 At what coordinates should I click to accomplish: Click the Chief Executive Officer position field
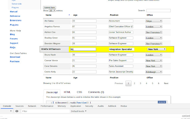[121, 26]
